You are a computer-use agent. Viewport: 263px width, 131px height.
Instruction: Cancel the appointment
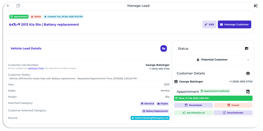pos(233,105)
